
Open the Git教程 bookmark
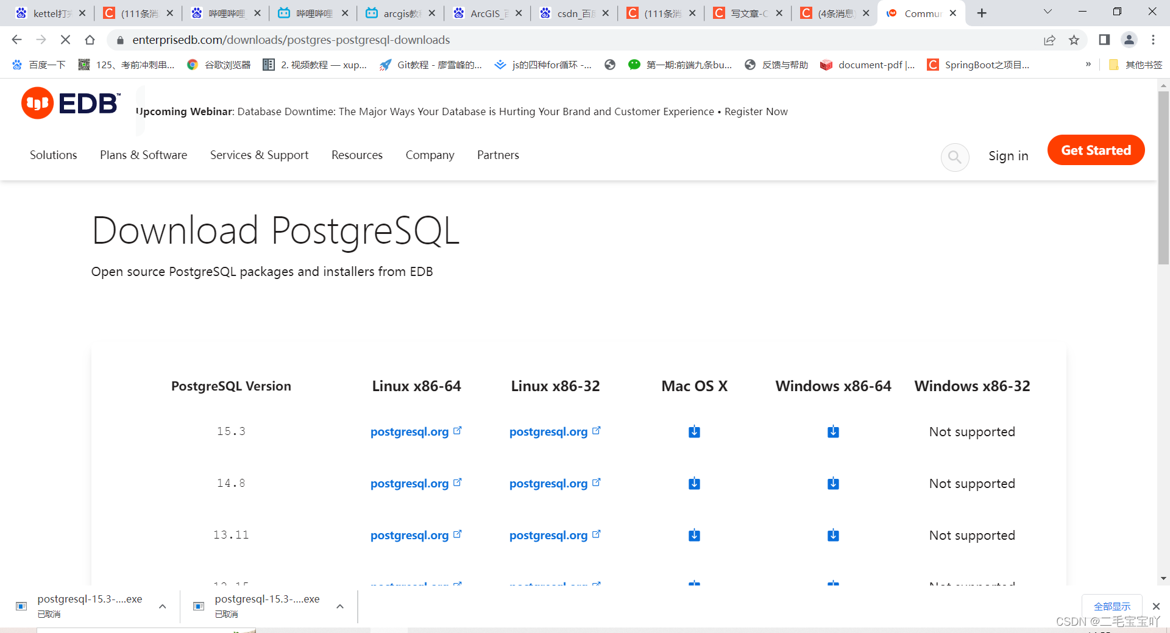[430, 65]
